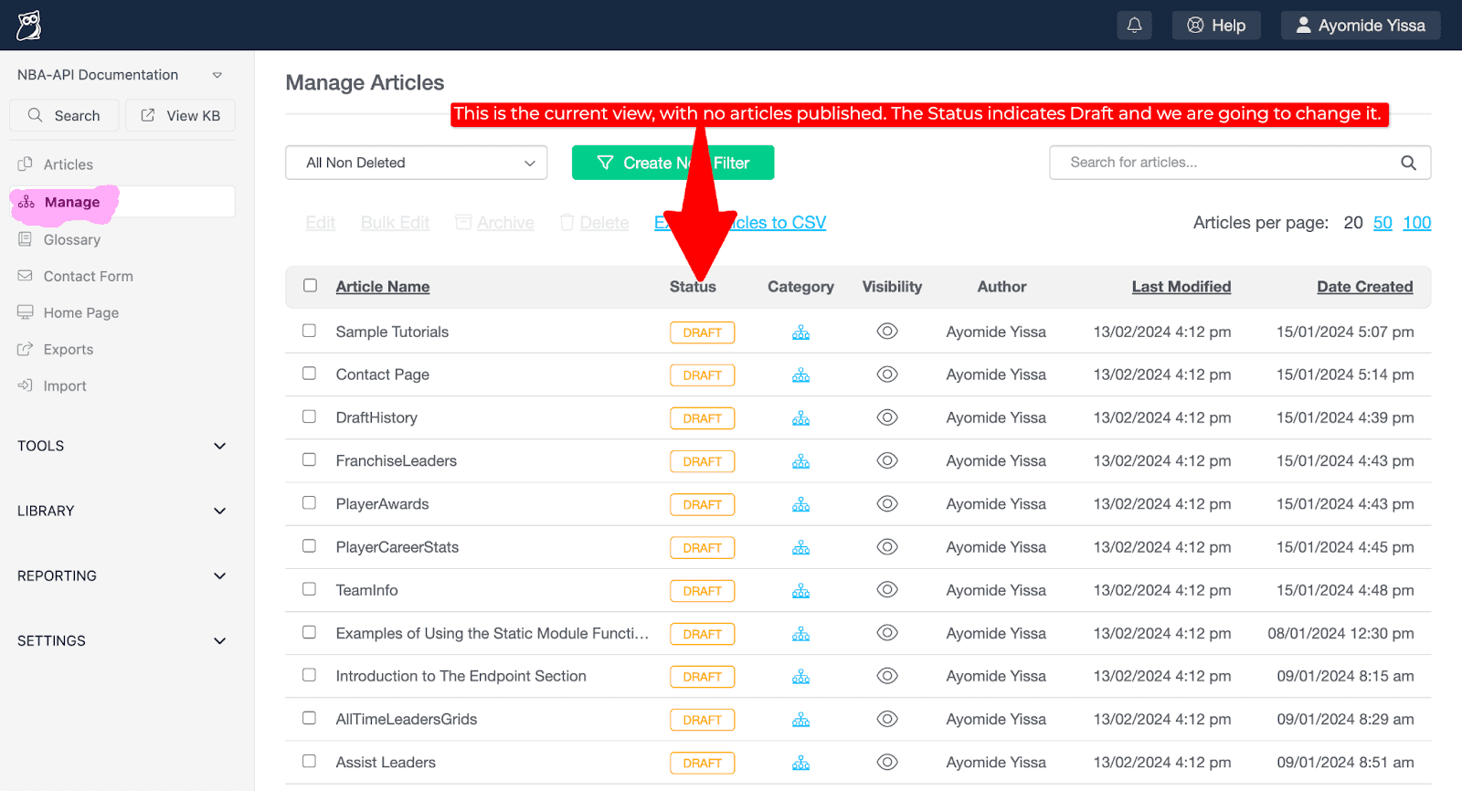Click visibility eye for PlayerAwards
Image resolution: width=1462 pixels, height=791 pixels.
point(887,503)
